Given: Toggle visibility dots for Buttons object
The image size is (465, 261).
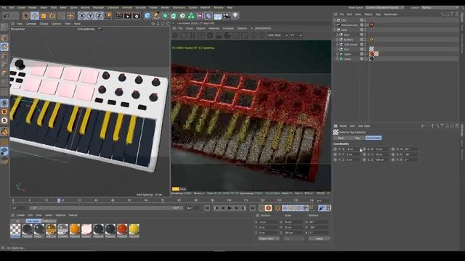Looking at the screenshot, I should tap(365, 39).
